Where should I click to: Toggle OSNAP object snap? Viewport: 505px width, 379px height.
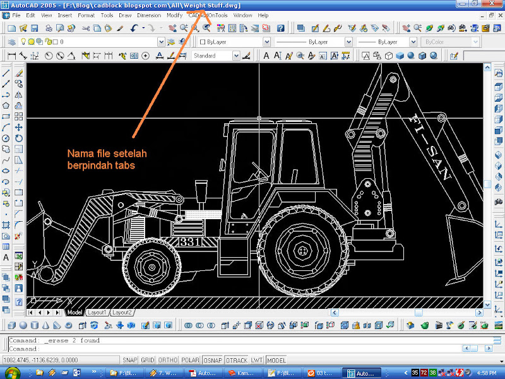pos(213,360)
